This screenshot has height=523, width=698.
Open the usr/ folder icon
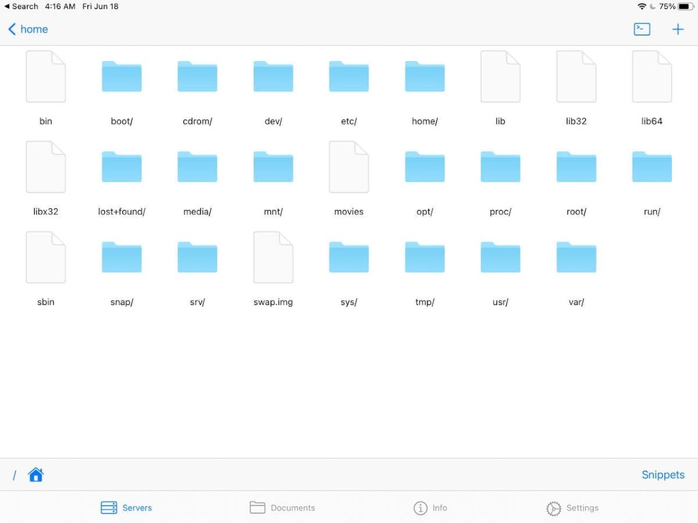500,257
